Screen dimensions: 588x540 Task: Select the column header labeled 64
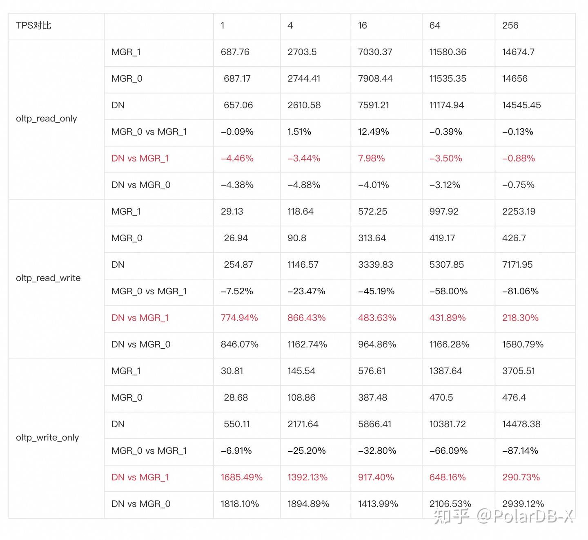(x=434, y=26)
